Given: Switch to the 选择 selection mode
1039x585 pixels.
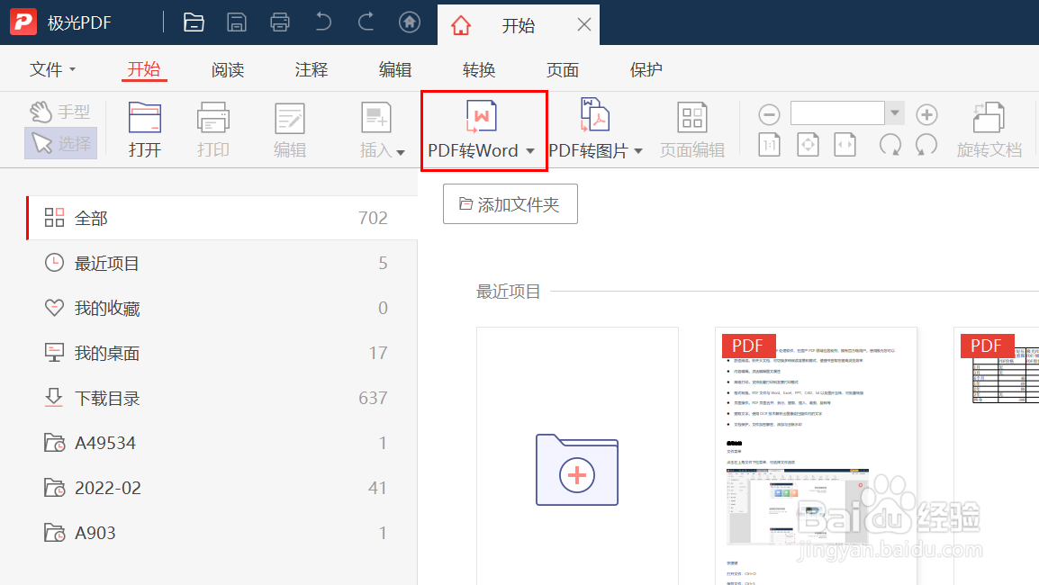Looking at the screenshot, I should (x=60, y=143).
